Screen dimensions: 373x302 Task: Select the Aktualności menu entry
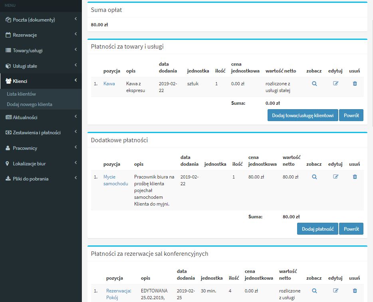[41, 117]
